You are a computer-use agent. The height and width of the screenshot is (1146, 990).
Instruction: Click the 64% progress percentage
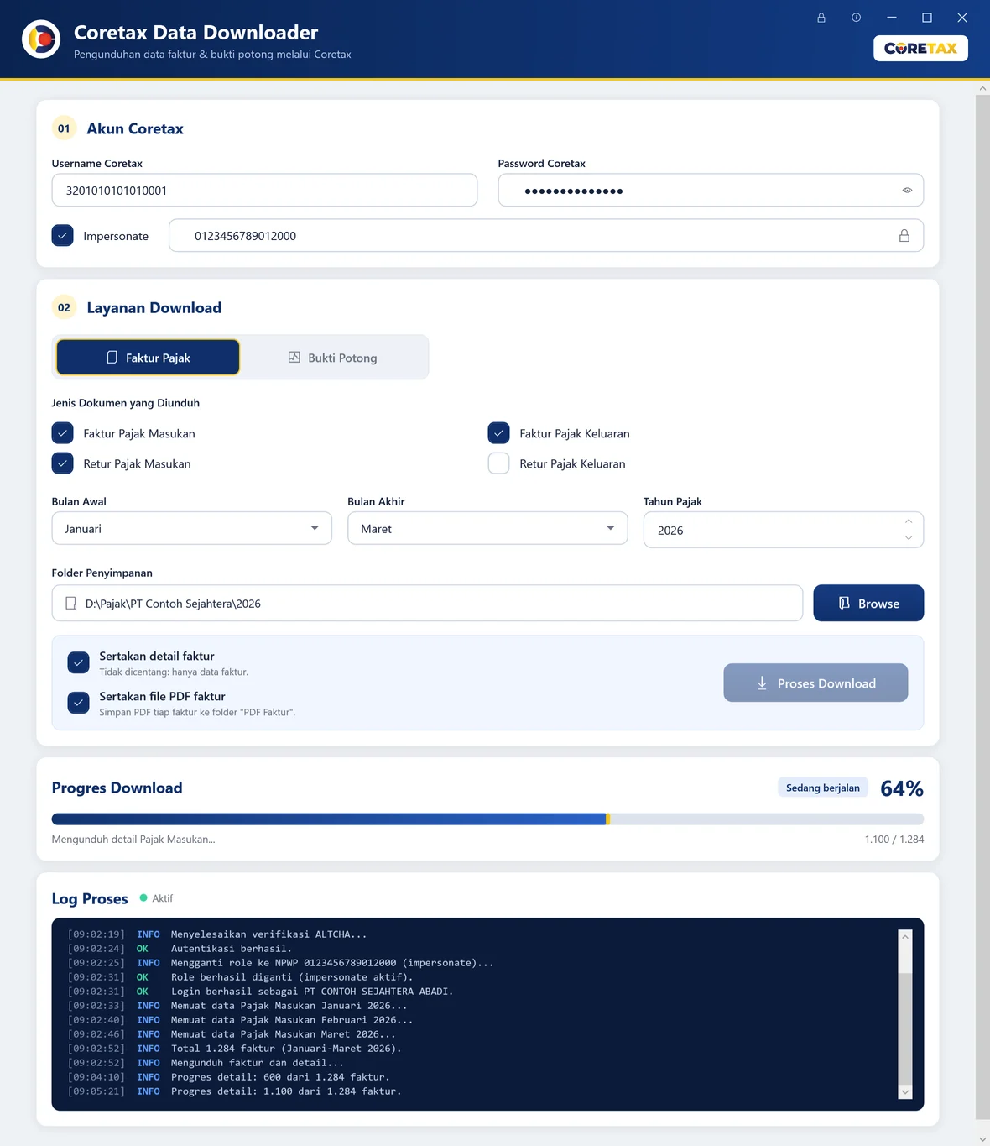(902, 788)
